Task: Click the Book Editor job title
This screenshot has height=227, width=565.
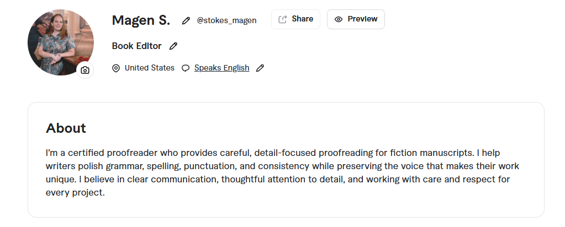Action: (137, 46)
